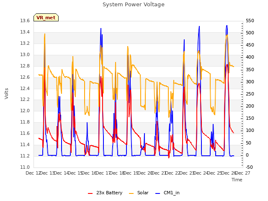Click the 200 right axis value
Image resolution: width=268 pixels, height=201 pixels.
pyautogui.click(x=250, y=106)
